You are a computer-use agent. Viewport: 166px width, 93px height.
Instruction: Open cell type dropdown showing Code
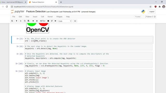65,21
